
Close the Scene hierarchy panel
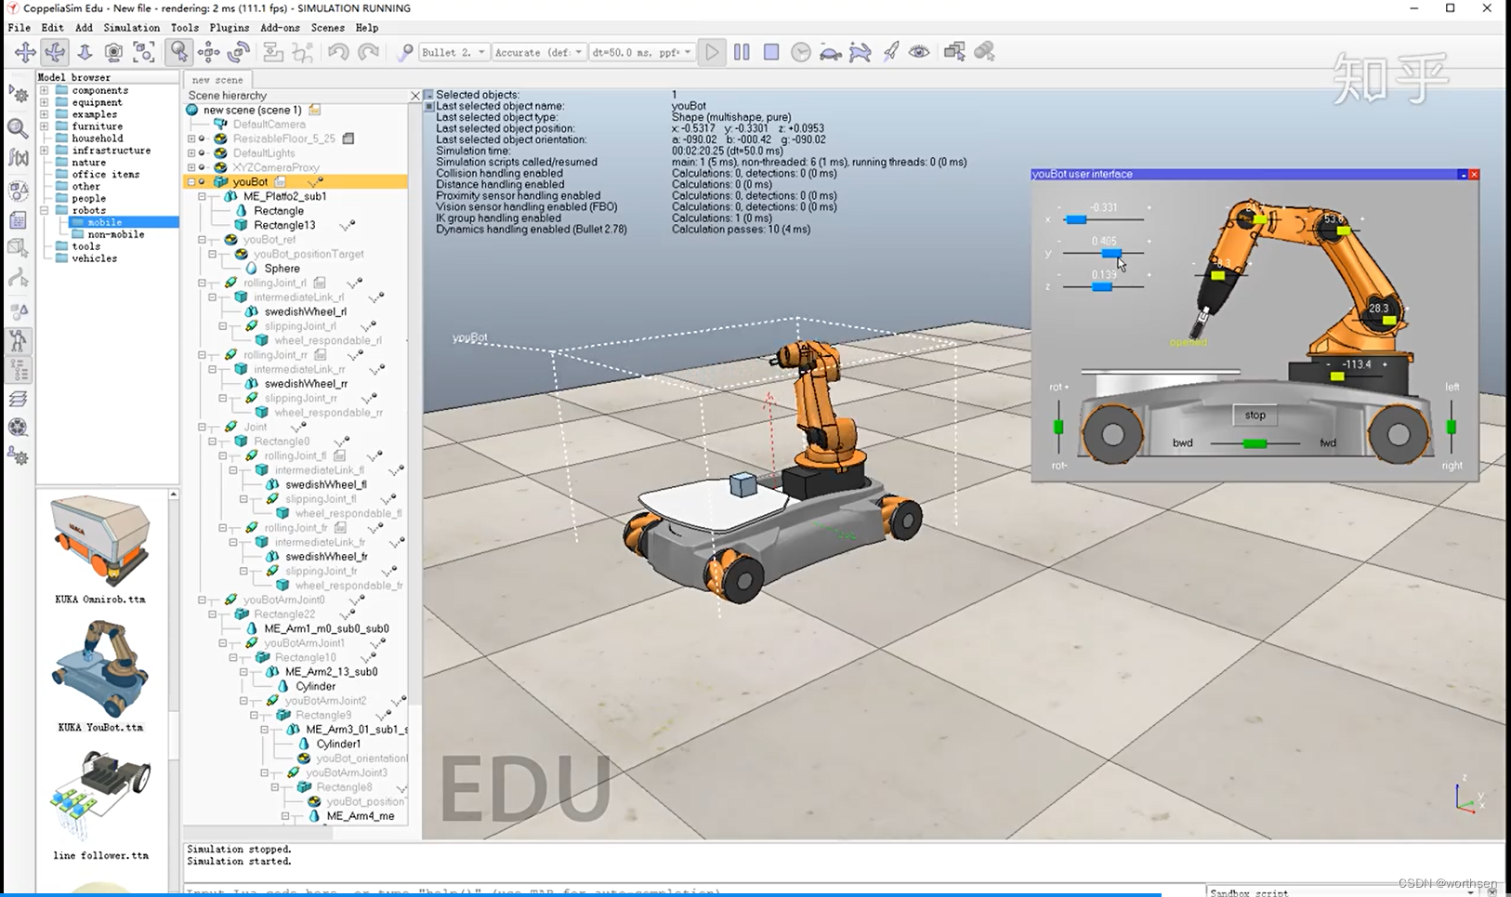click(415, 96)
